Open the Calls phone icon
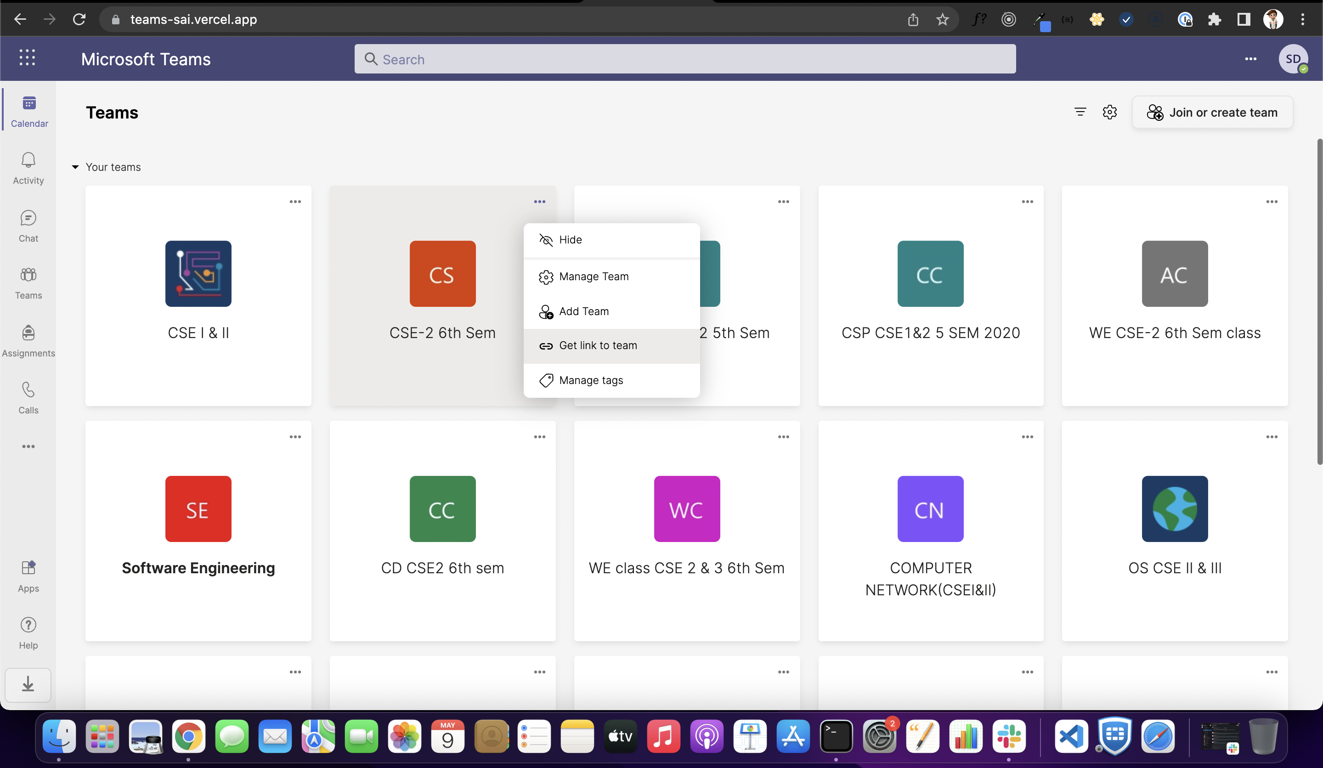Screen dimensions: 1323x768 coord(28,397)
